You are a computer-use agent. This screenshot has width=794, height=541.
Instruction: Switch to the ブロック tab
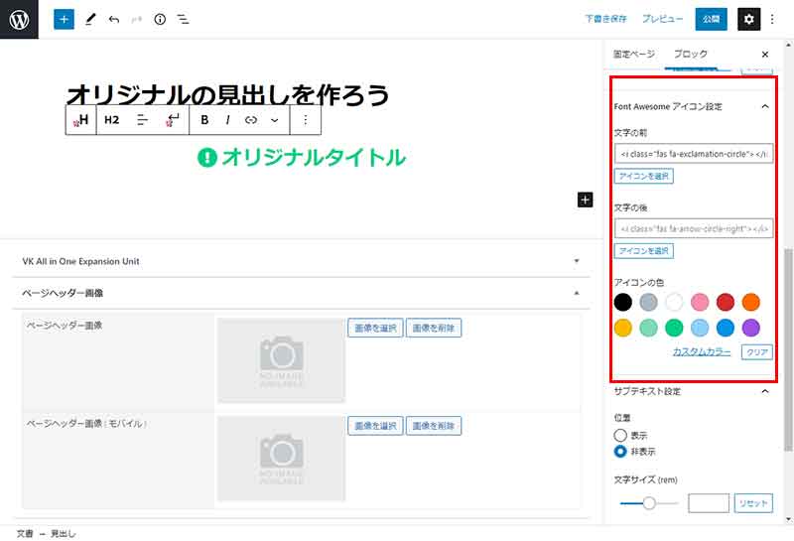point(690,54)
